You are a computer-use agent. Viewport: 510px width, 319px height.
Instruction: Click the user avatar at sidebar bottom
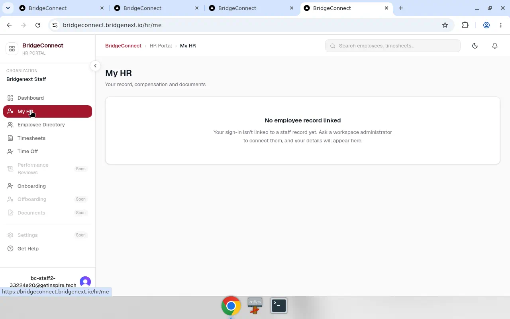(x=85, y=282)
